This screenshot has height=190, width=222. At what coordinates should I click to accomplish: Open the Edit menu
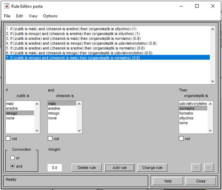click(x=19, y=16)
